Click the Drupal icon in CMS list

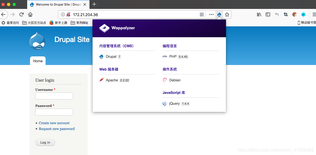(x=101, y=57)
